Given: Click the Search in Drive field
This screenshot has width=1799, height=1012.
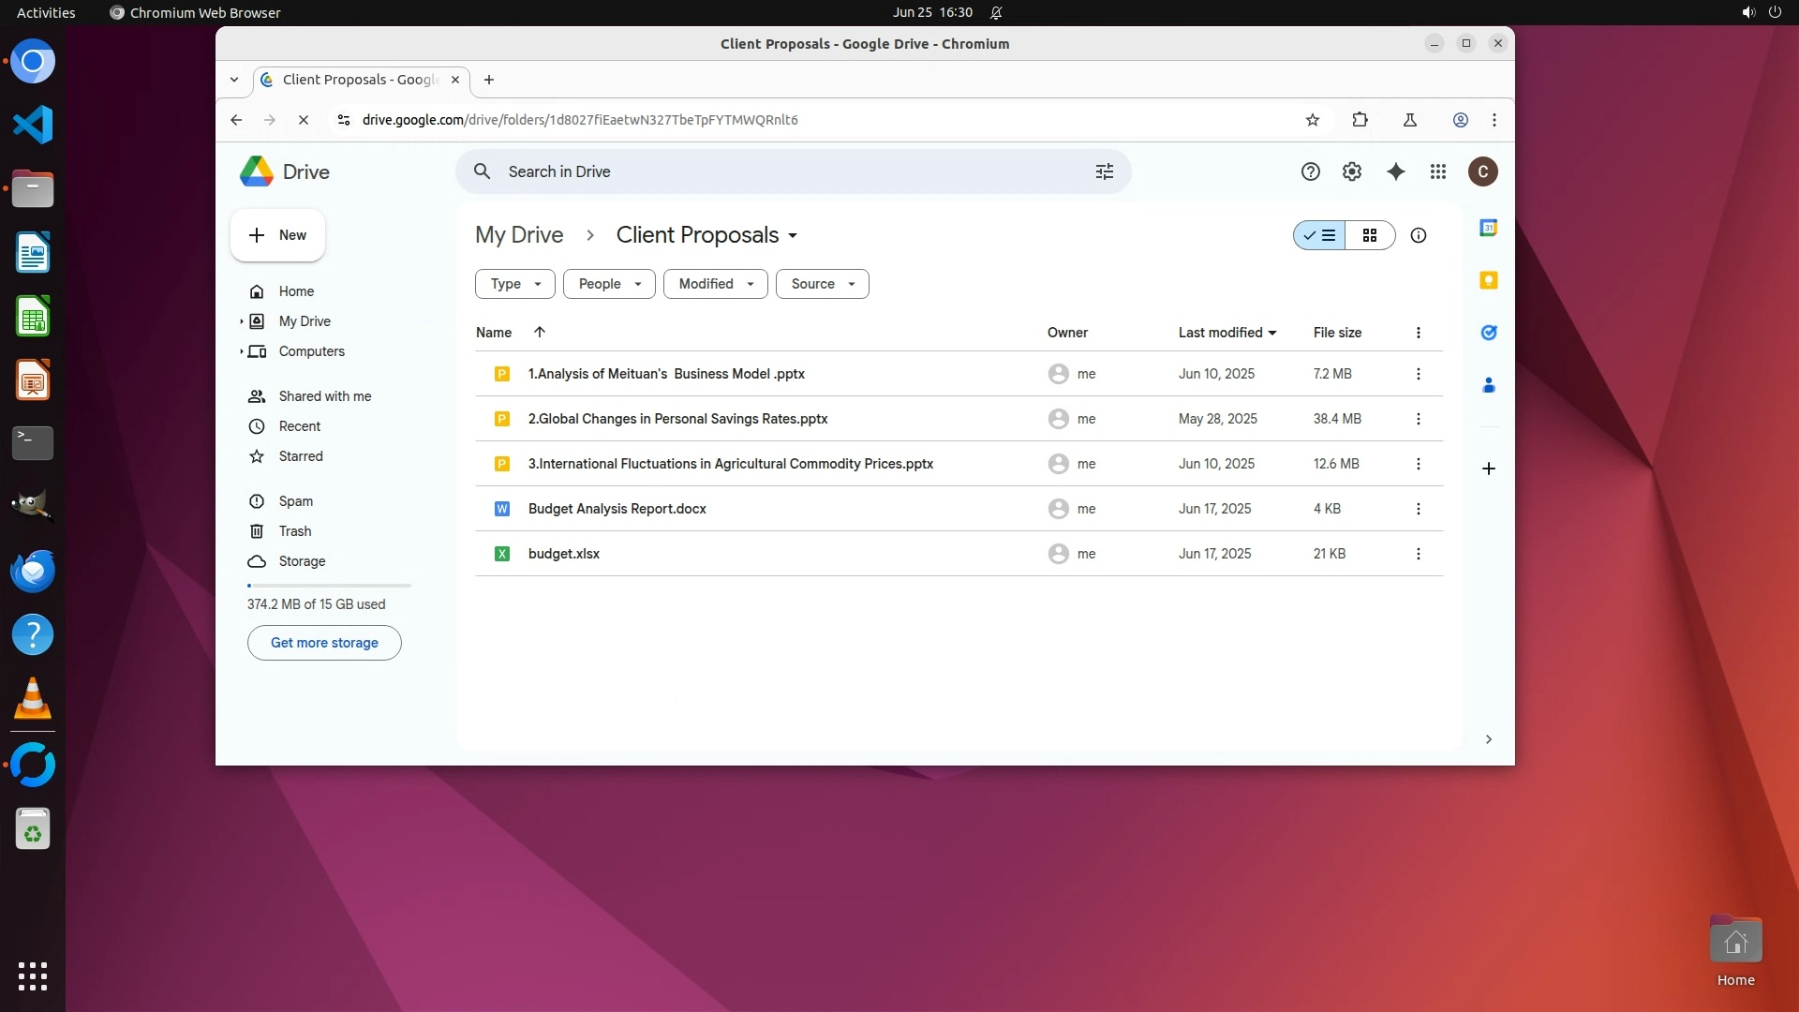Looking at the screenshot, I should [x=787, y=171].
